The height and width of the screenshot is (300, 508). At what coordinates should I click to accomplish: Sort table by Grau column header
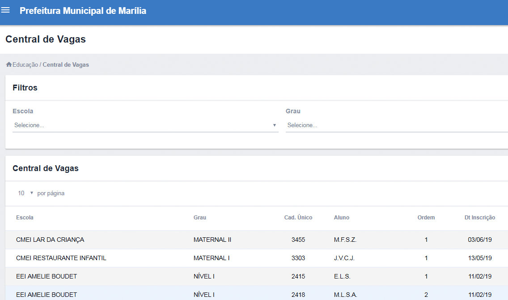click(200, 218)
